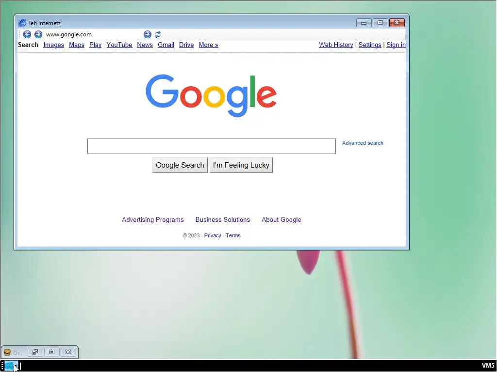This screenshot has height=372, width=497.
Task: Open About Google link
Action: [x=282, y=219]
